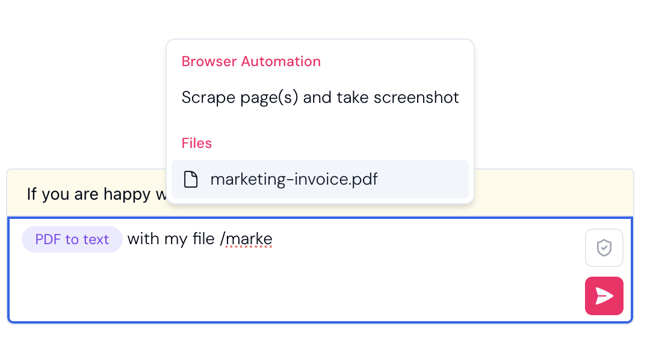Select marketing-invoice.pdf from Files list

click(x=320, y=179)
